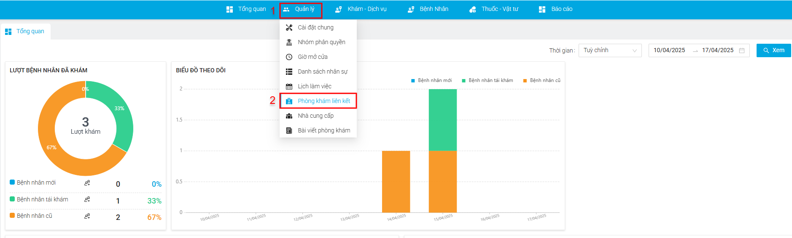
Task: Open the Báo cáo menu
Action: click(555, 9)
